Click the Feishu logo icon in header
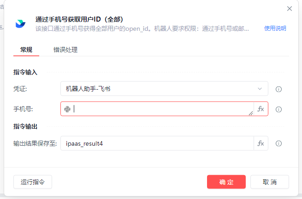Viewport: 302px width, 199px height. pos(21,24)
